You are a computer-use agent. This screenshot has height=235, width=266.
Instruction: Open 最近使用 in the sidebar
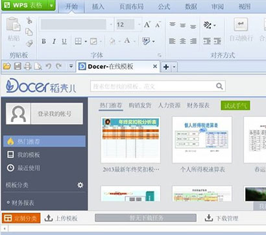[23, 168]
